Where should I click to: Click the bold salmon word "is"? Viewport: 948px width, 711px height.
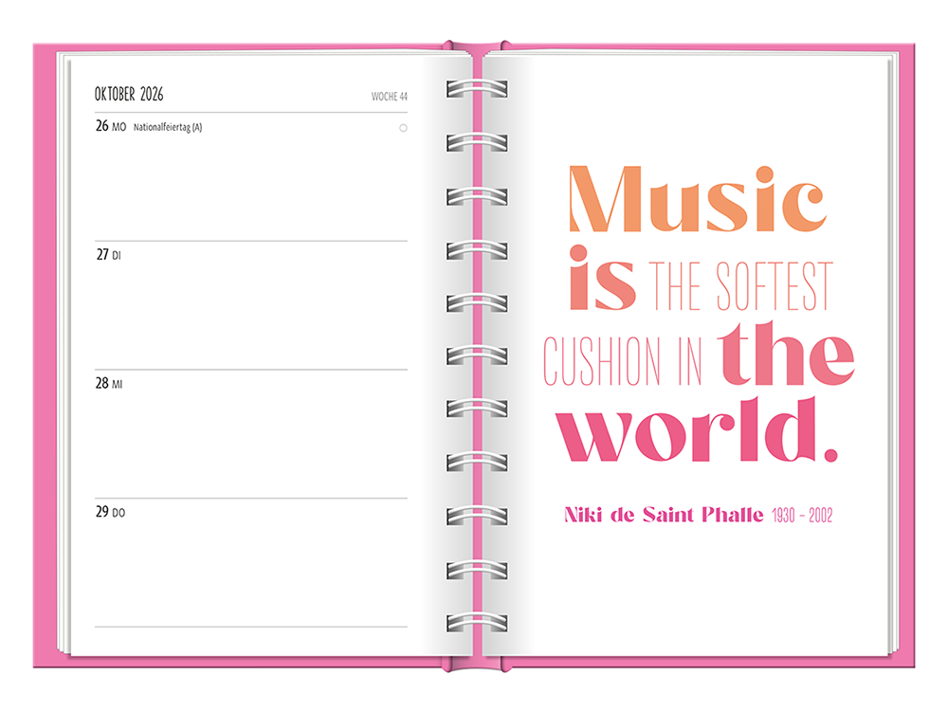(602, 280)
